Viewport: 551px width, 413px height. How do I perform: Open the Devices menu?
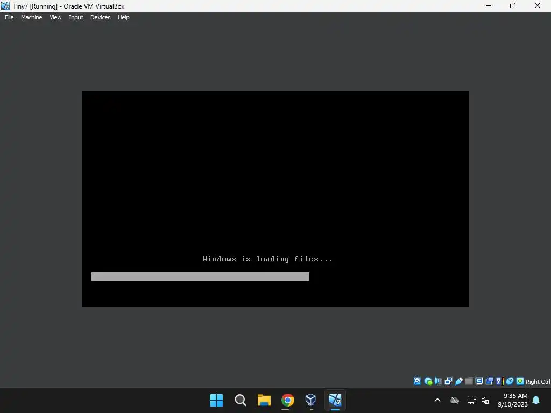click(x=100, y=17)
